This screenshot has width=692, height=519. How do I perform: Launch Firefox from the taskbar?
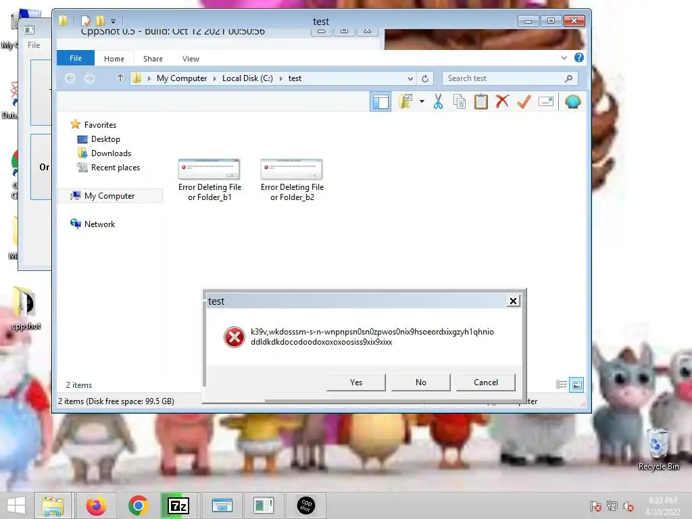[x=96, y=505]
